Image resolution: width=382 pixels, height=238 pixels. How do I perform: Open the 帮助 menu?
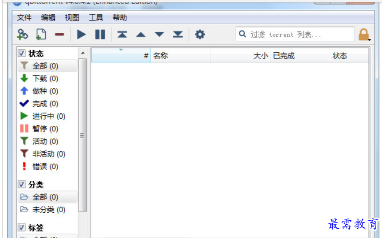tap(120, 18)
